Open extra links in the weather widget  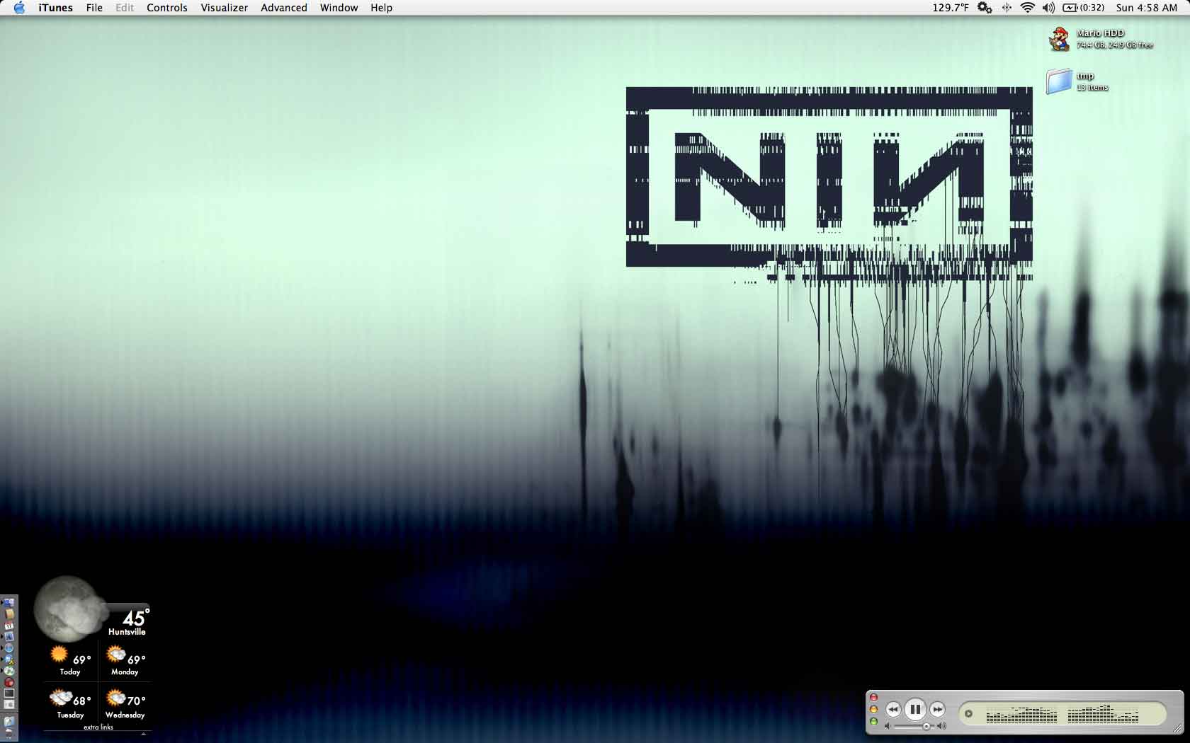[98, 727]
